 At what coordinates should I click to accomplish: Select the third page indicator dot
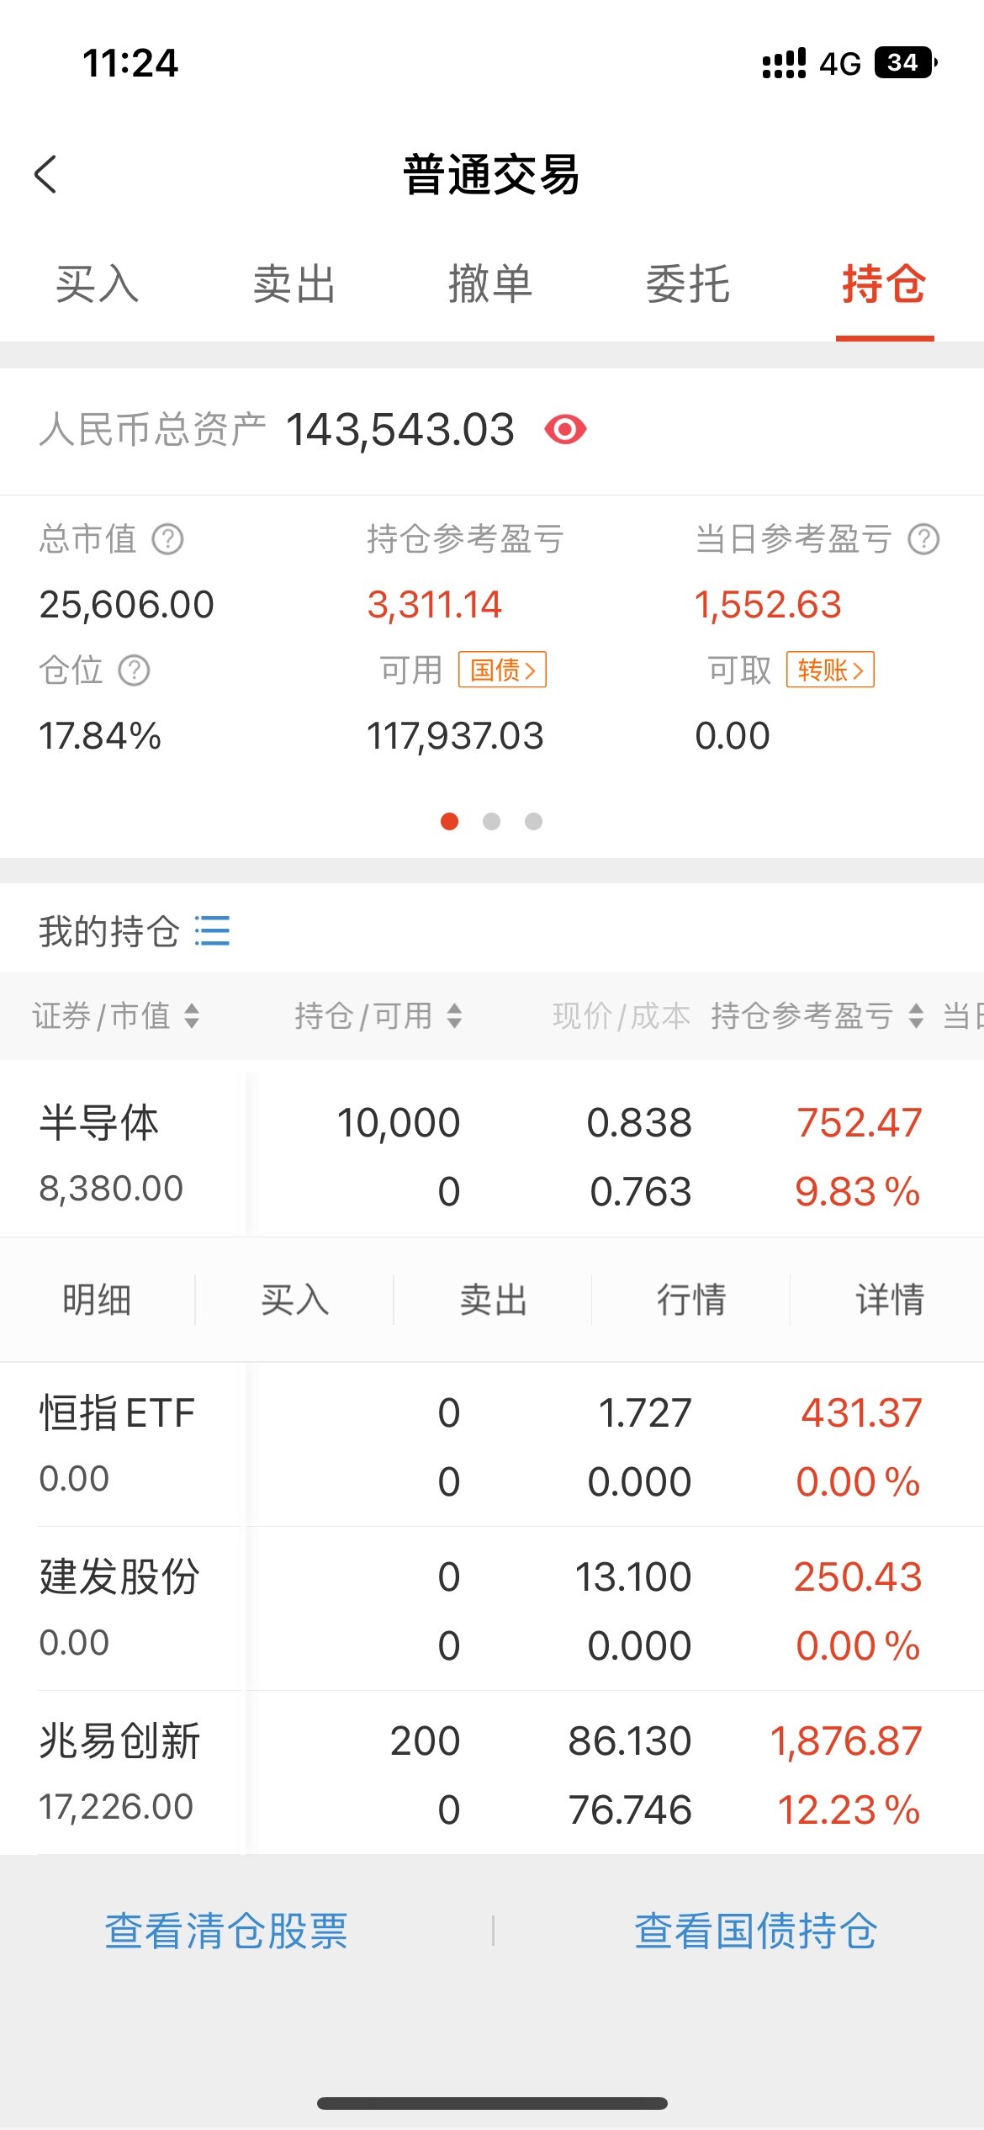tap(533, 821)
